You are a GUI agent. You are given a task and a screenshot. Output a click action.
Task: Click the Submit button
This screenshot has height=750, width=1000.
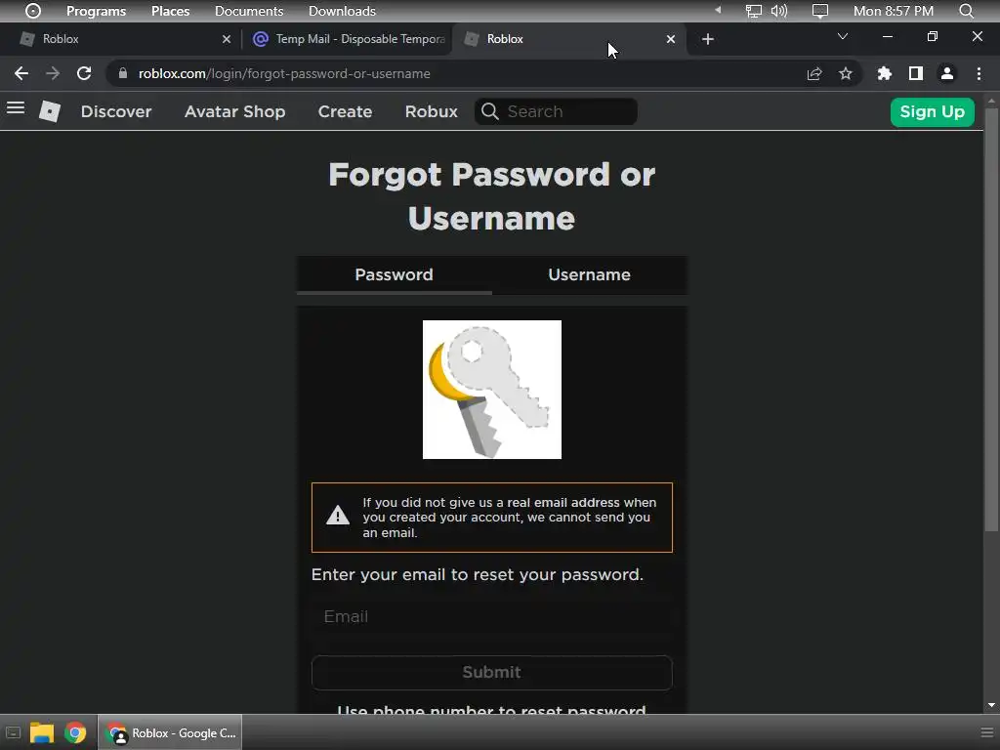tap(492, 672)
